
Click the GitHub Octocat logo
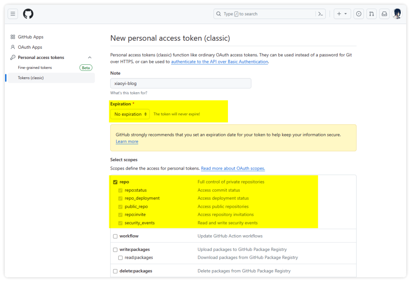(x=28, y=14)
